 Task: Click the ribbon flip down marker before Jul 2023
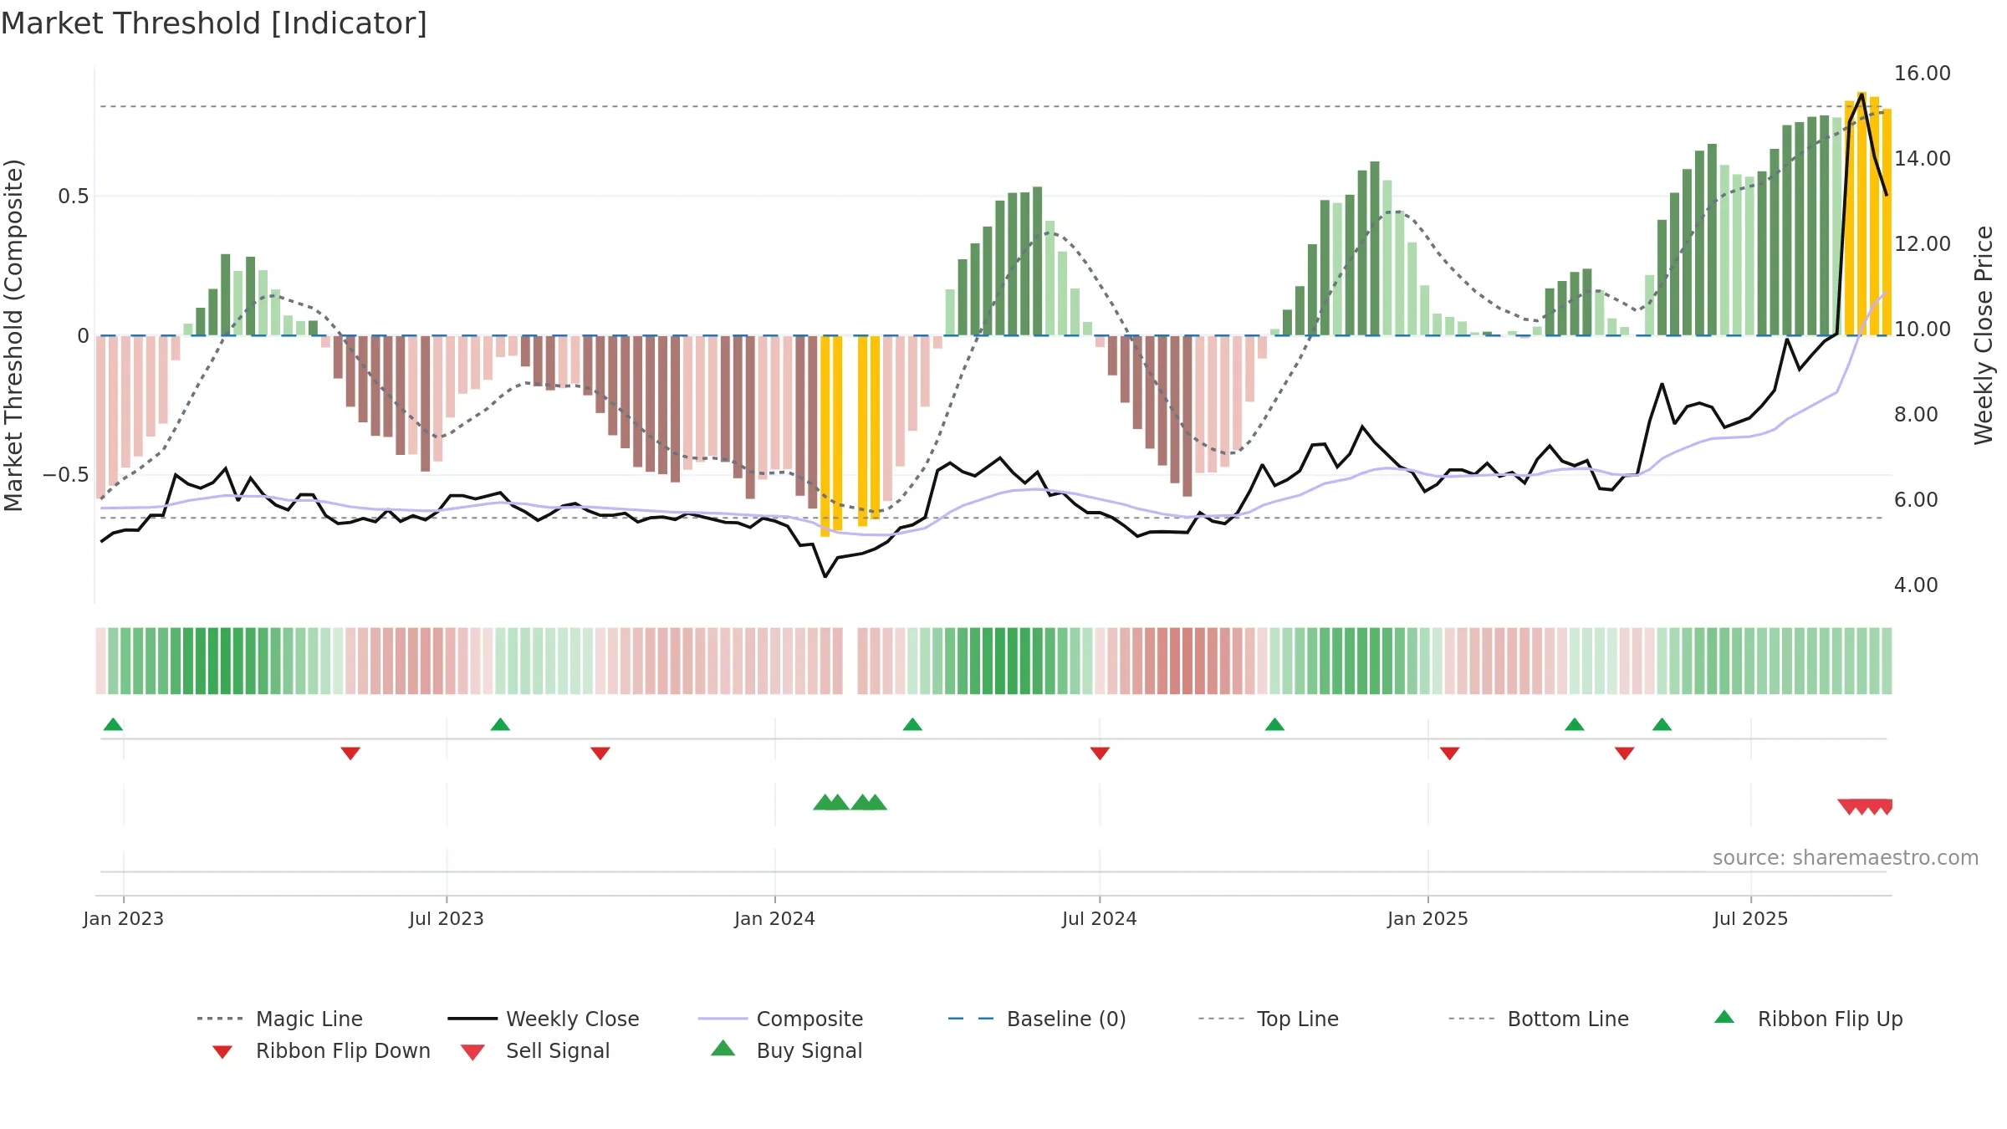point(350,754)
